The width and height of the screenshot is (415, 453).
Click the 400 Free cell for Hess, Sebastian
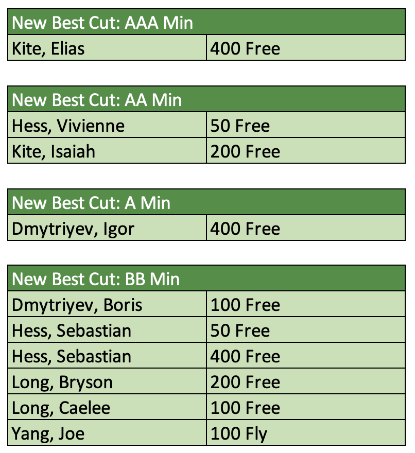245,356
